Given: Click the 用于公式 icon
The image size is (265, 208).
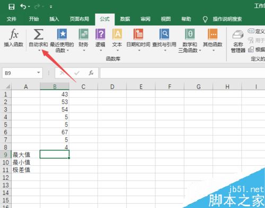Looking at the screenshot, I should pyautogui.click(x=251, y=41).
